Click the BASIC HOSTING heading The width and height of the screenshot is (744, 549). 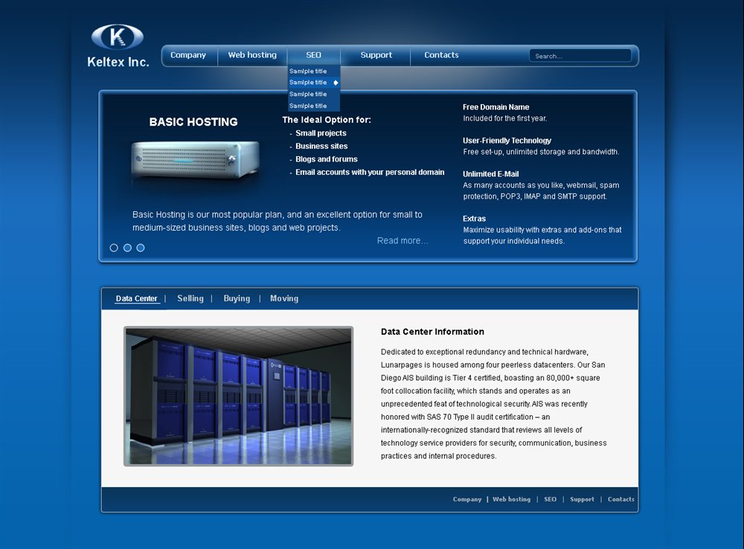(x=193, y=122)
